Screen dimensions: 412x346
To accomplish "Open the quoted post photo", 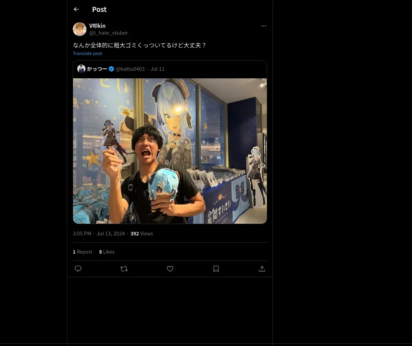I will pos(170,151).
